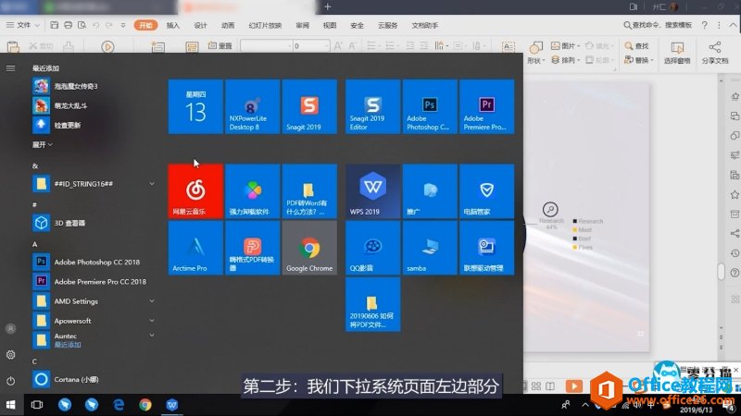Open Settings gear in Start menu
This screenshot has width=741, height=416.
[x=10, y=354]
